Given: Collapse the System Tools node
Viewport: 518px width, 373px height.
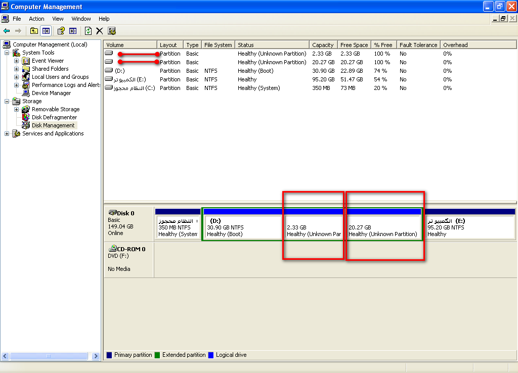Looking at the screenshot, I should [x=7, y=53].
